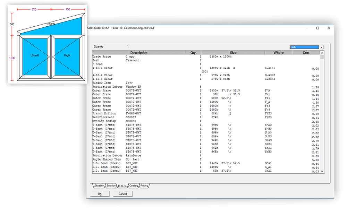Click the Cost column header
Screen dimensions: 347x208
tap(306, 52)
